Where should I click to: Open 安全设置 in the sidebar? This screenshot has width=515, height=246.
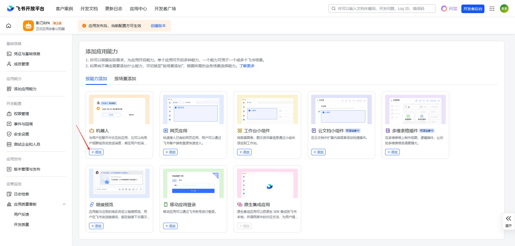[x=21, y=134]
